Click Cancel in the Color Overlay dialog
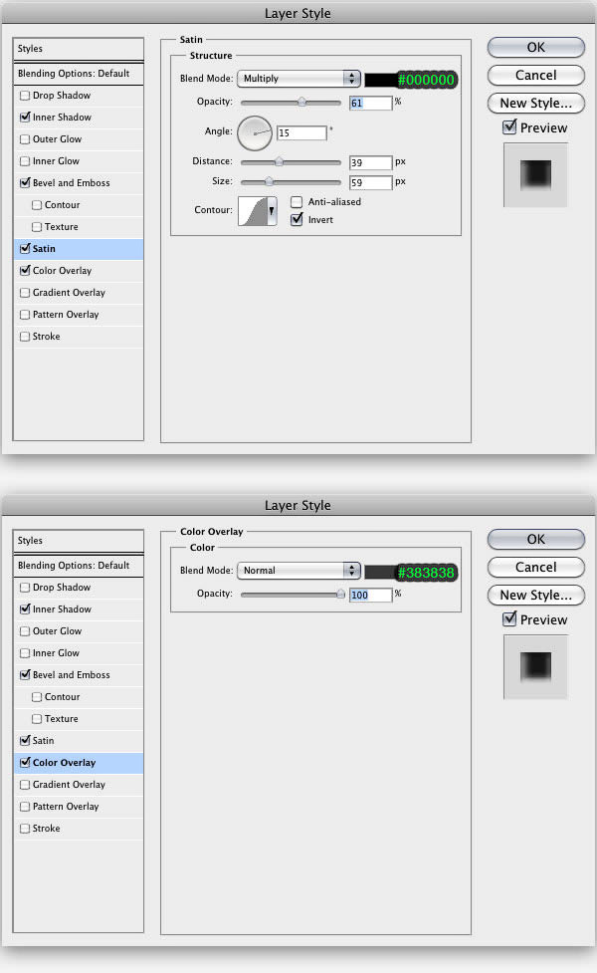 point(536,568)
